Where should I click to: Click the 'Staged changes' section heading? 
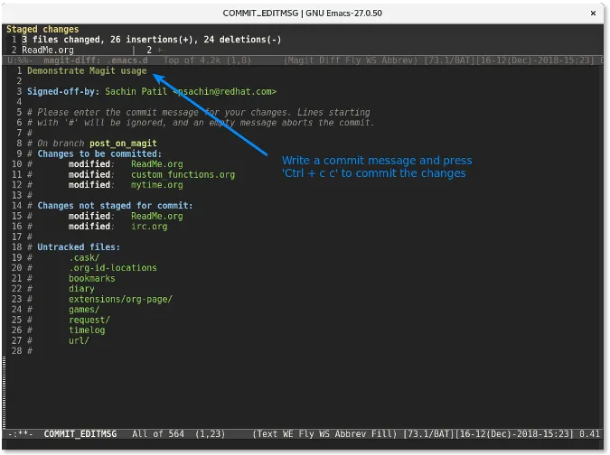[x=42, y=30]
